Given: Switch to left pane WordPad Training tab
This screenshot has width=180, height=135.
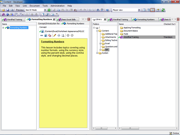Looking at the screenshot, I should pos(13,19).
